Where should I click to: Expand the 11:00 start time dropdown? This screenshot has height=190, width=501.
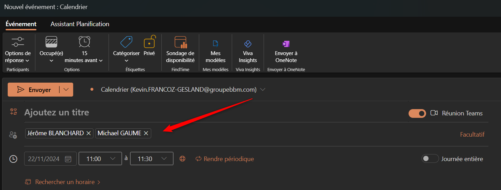coord(113,159)
